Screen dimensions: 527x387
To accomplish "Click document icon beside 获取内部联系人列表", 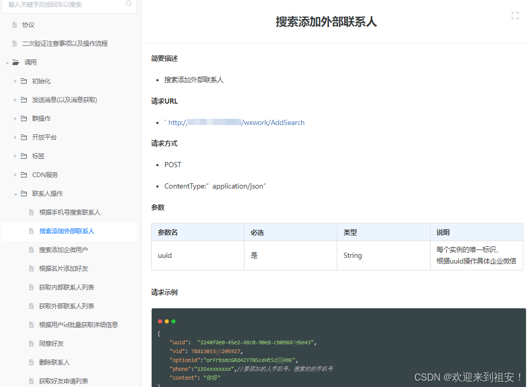I will point(31,287).
